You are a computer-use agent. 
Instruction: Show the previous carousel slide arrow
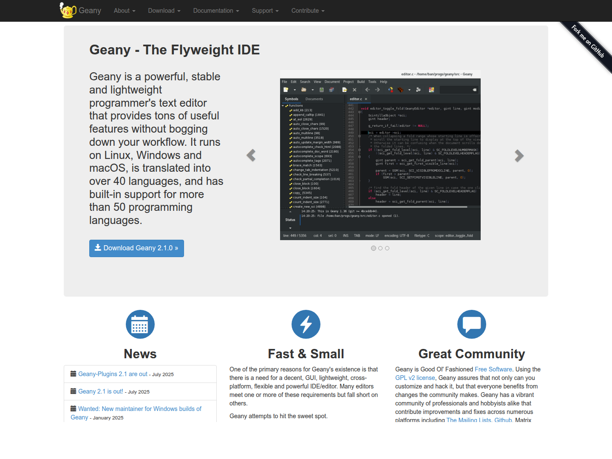pyautogui.click(x=251, y=156)
